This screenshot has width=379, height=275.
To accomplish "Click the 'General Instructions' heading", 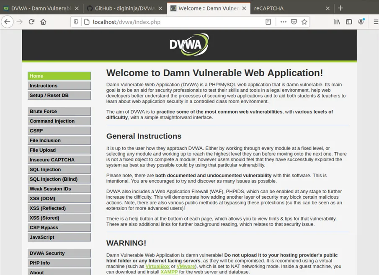I will pos(144,136).
